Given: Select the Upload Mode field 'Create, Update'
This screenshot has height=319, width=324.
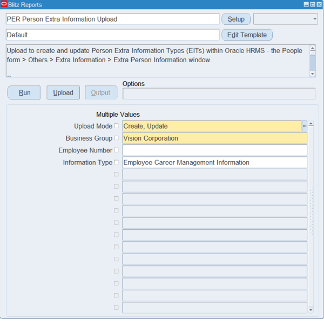Looking at the screenshot, I should tap(212, 126).
